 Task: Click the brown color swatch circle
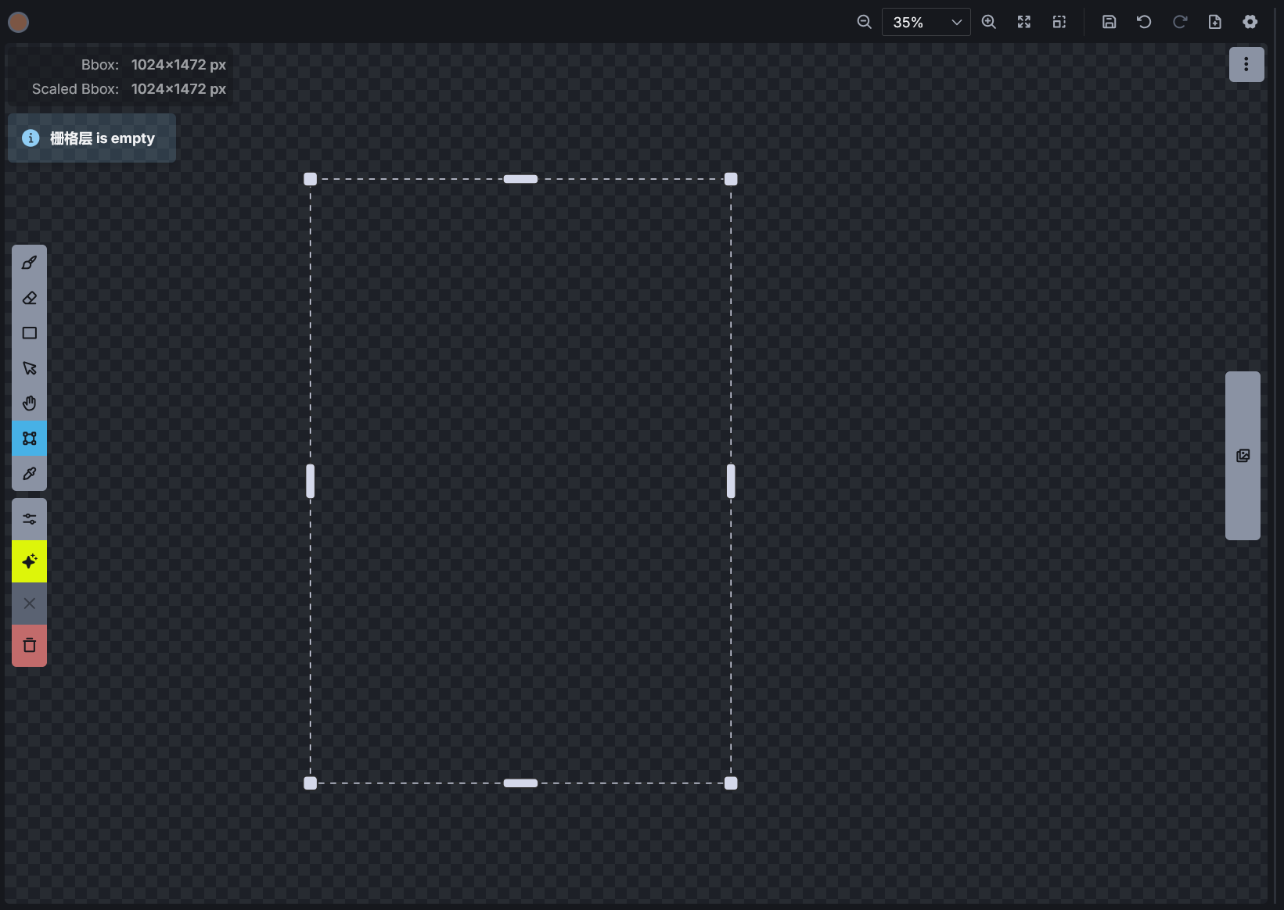19,23
